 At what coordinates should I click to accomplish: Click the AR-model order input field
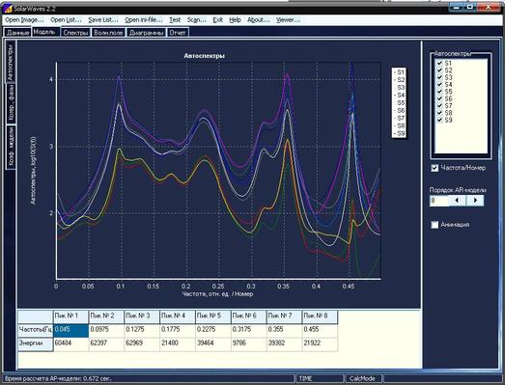[438, 201]
